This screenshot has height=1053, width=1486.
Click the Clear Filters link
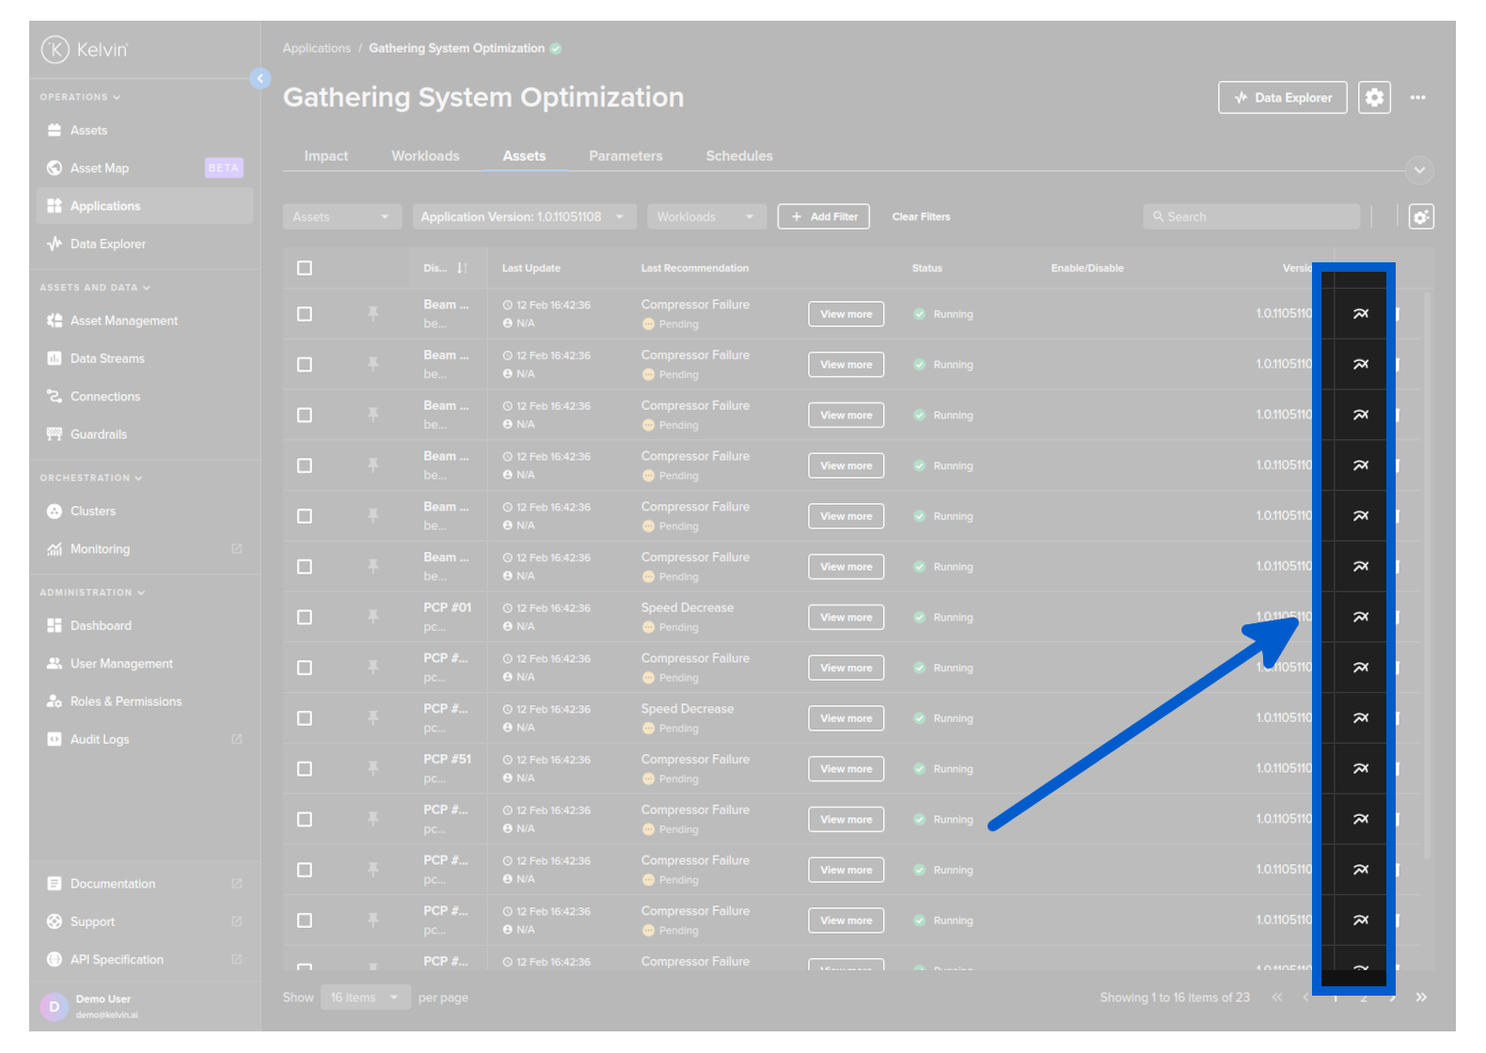click(921, 217)
